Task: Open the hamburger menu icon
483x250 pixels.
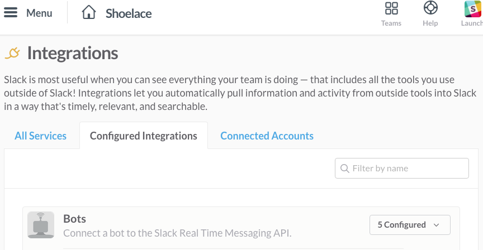Action: click(x=11, y=13)
